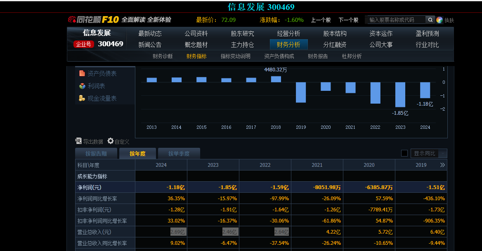This screenshot has width=482, height=251.
Task: Focus the stock name or code search field
Action: pos(397,20)
